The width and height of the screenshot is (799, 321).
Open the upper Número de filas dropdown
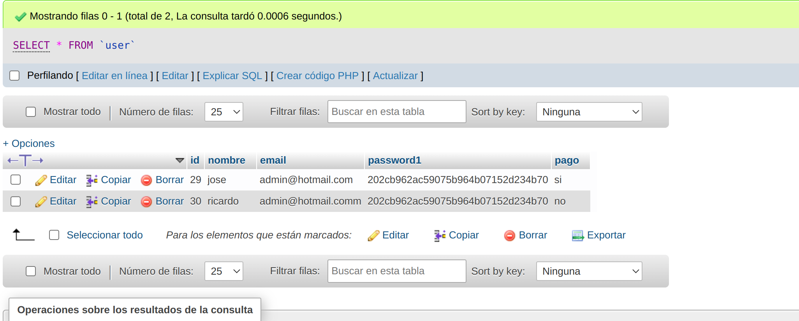tap(224, 112)
